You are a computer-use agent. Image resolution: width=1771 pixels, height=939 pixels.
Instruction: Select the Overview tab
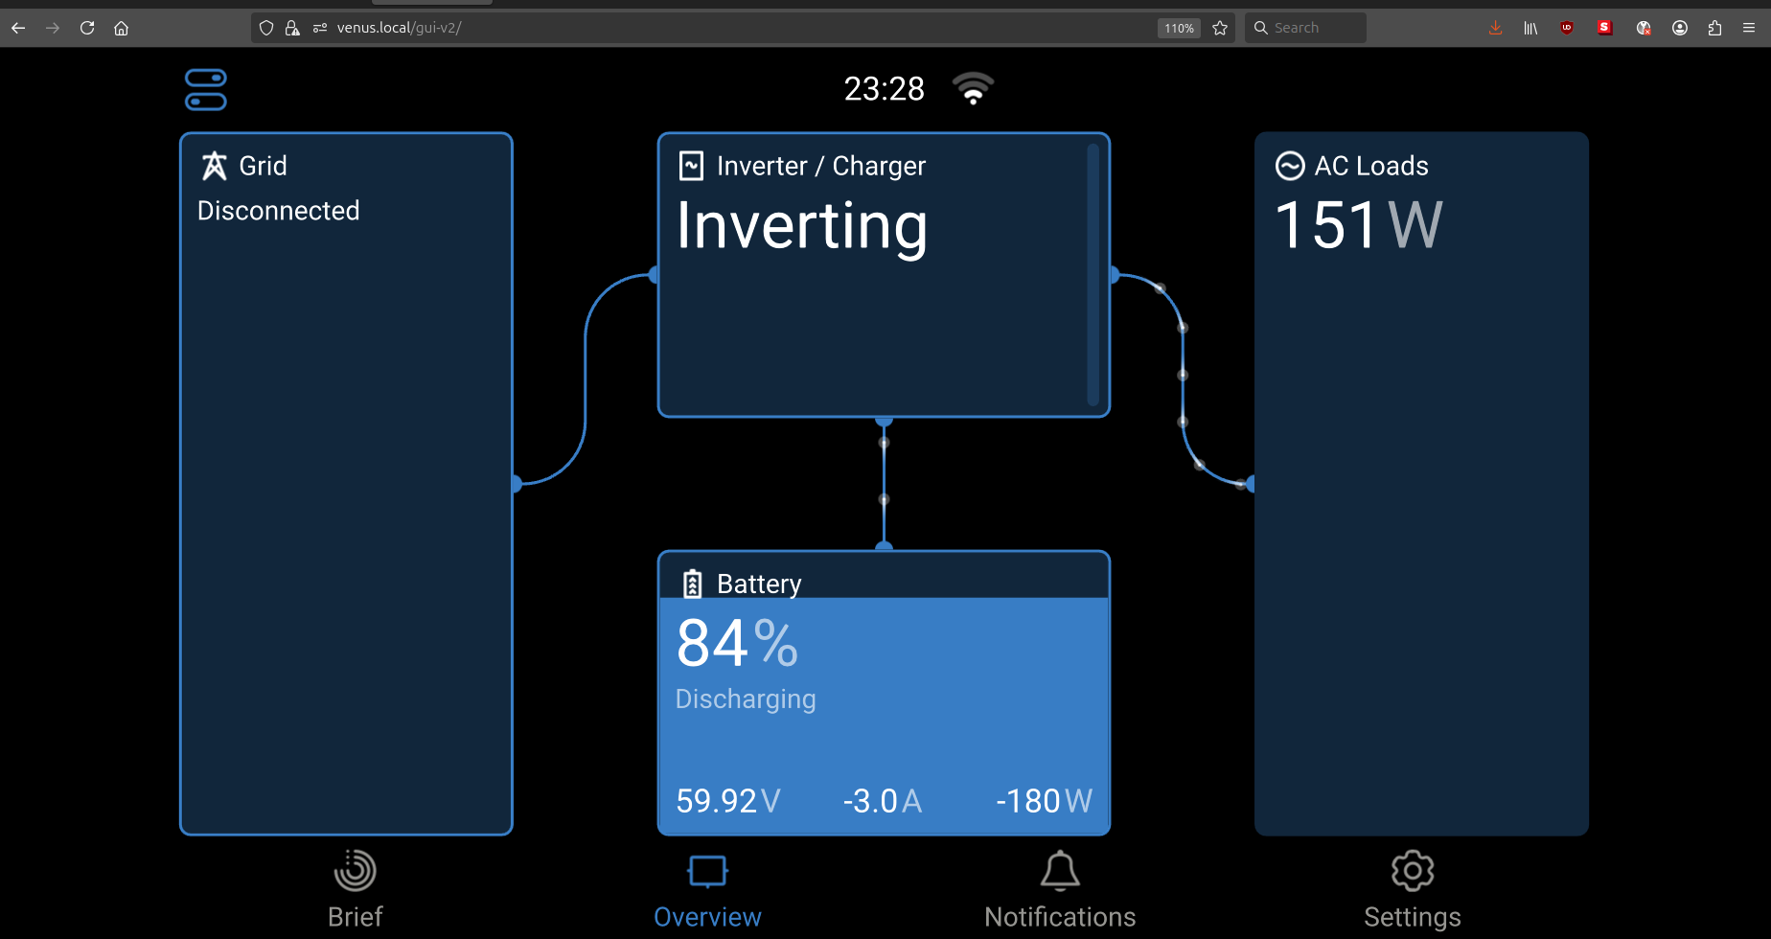(707, 890)
